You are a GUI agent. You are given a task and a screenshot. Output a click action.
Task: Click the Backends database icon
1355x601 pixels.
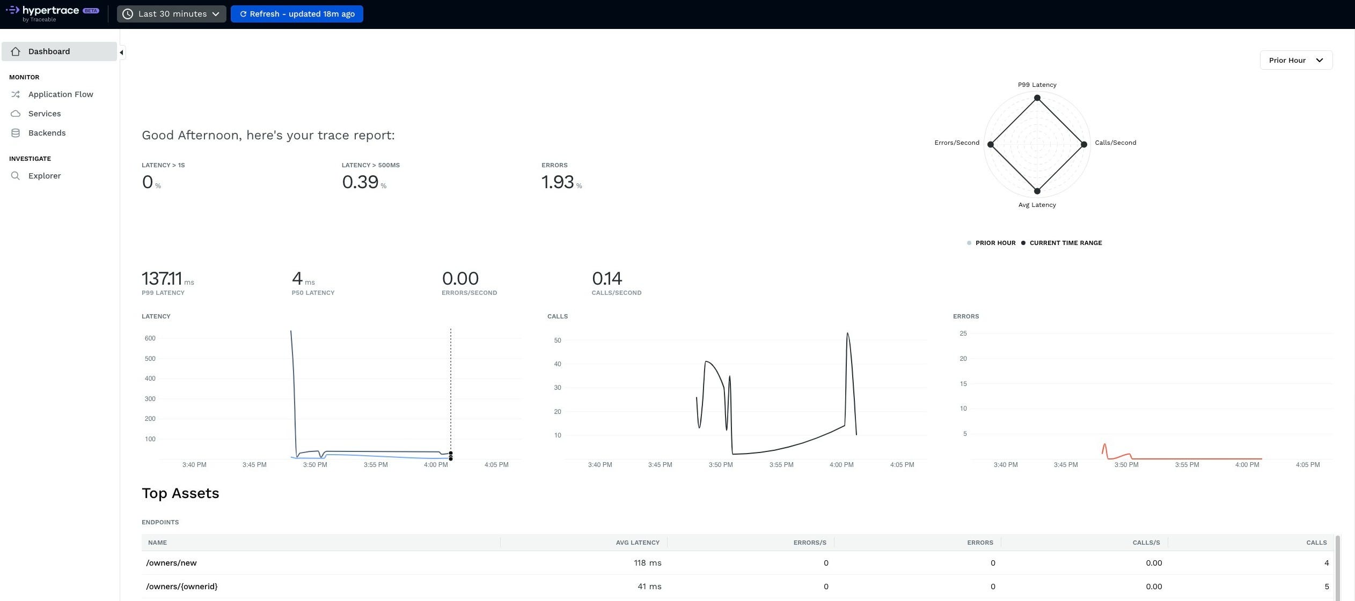click(x=16, y=133)
